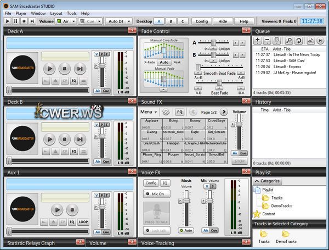Click the Queue export file icon
Image resolution: width=329 pixels, height=250 pixels.
[310, 40]
